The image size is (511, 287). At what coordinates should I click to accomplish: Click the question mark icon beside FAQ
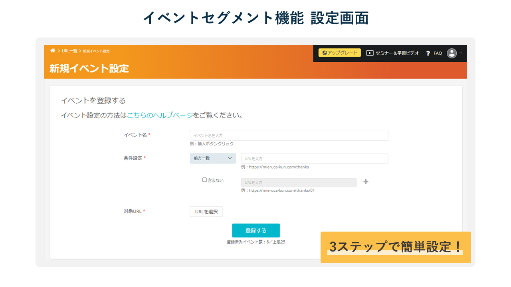pyautogui.click(x=428, y=53)
